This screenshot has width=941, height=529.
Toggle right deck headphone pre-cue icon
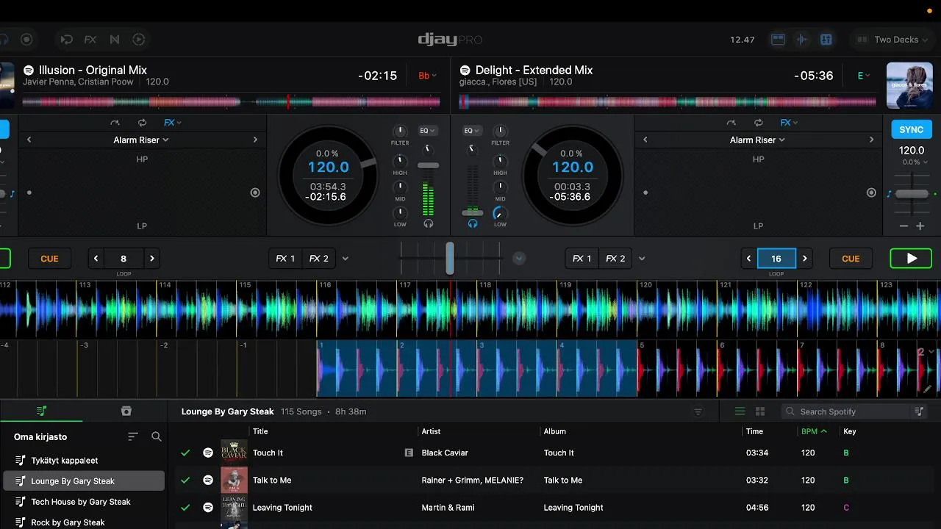(x=473, y=223)
